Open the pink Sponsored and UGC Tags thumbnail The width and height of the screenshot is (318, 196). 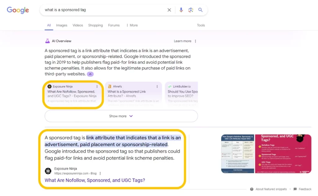point(283,154)
